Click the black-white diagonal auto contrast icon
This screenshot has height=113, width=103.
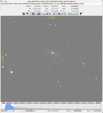tap(81, 14)
